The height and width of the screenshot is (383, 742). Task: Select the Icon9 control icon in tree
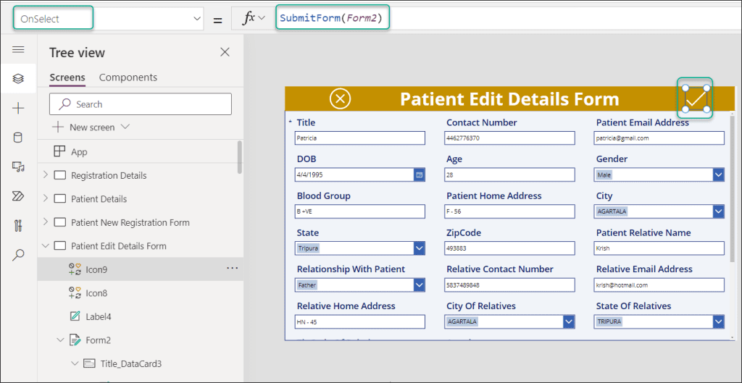[75, 269]
